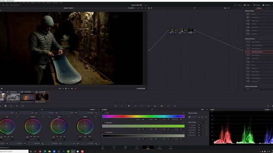Click the stop button under viewer
The height and width of the screenshot is (153, 273).
click(x=66, y=89)
